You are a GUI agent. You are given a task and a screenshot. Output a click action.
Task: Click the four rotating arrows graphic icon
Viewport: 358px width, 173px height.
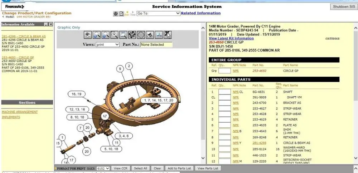click(x=132, y=35)
